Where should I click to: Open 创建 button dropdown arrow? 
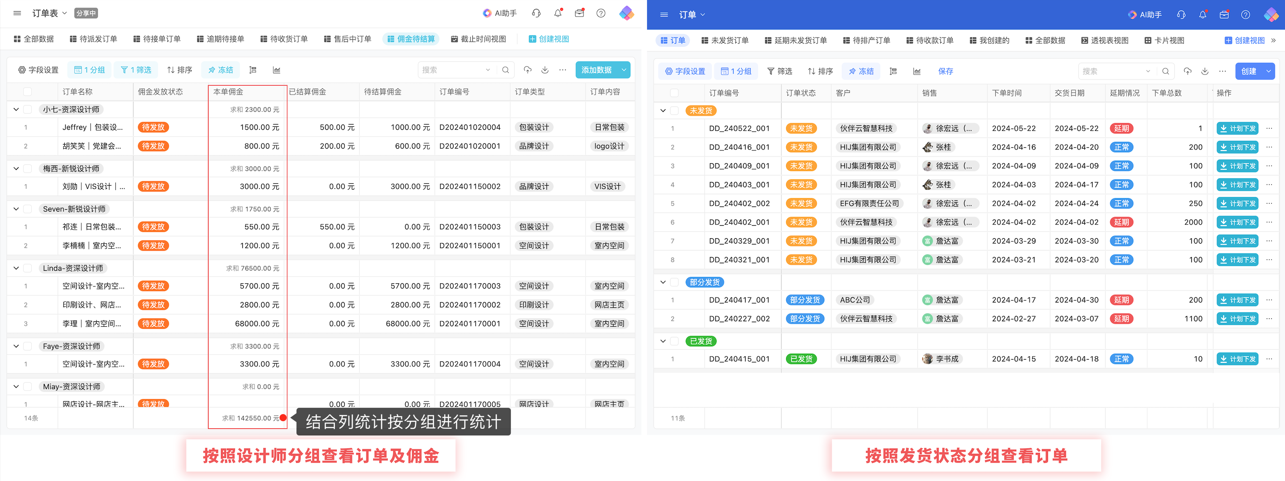coord(1268,71)
